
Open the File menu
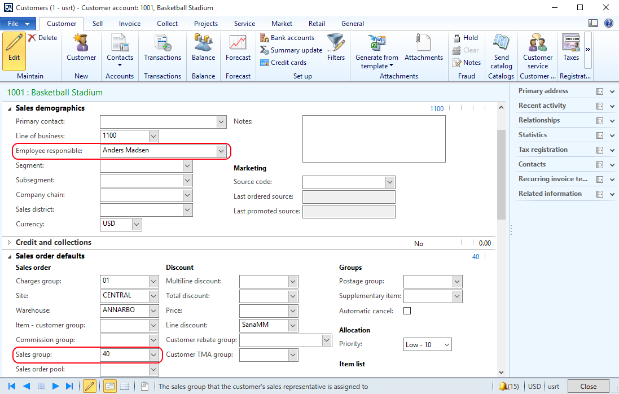tap(18, 24)
